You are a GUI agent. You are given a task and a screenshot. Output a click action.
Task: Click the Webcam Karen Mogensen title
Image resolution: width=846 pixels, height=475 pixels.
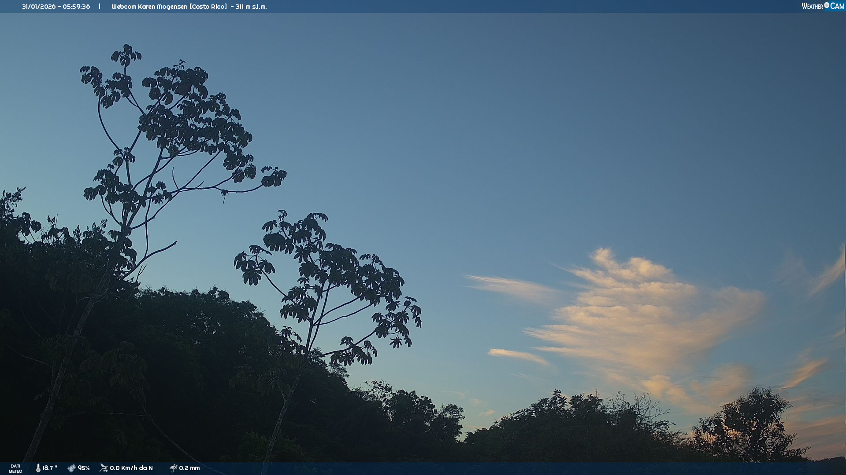coord(149,7)
